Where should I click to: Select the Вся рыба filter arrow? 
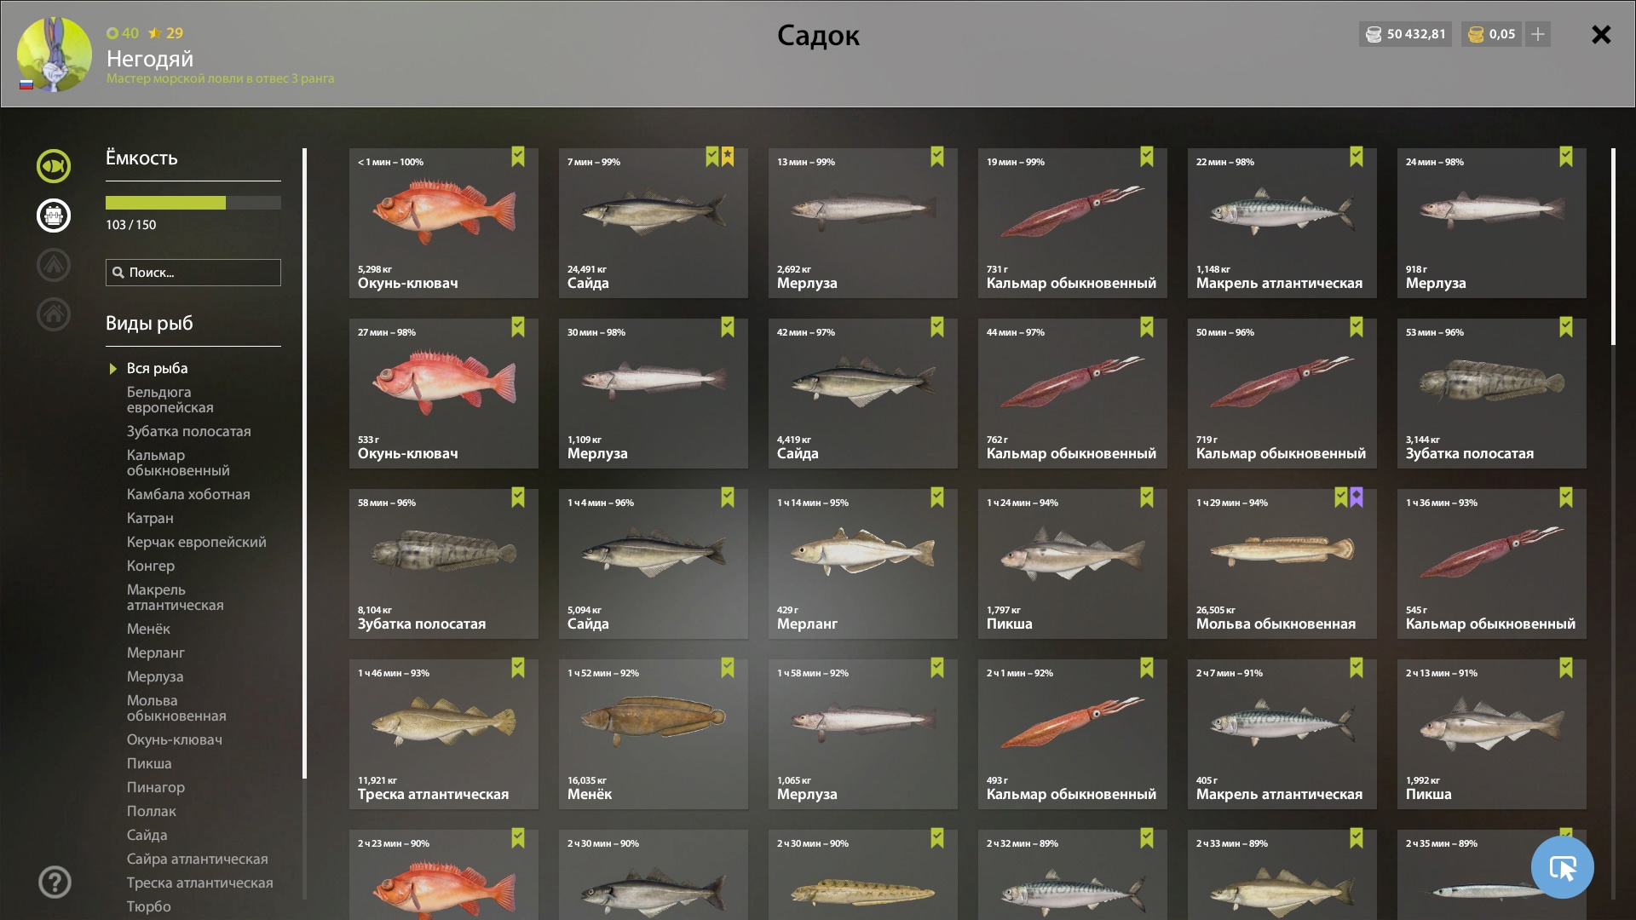click(112, 369)
